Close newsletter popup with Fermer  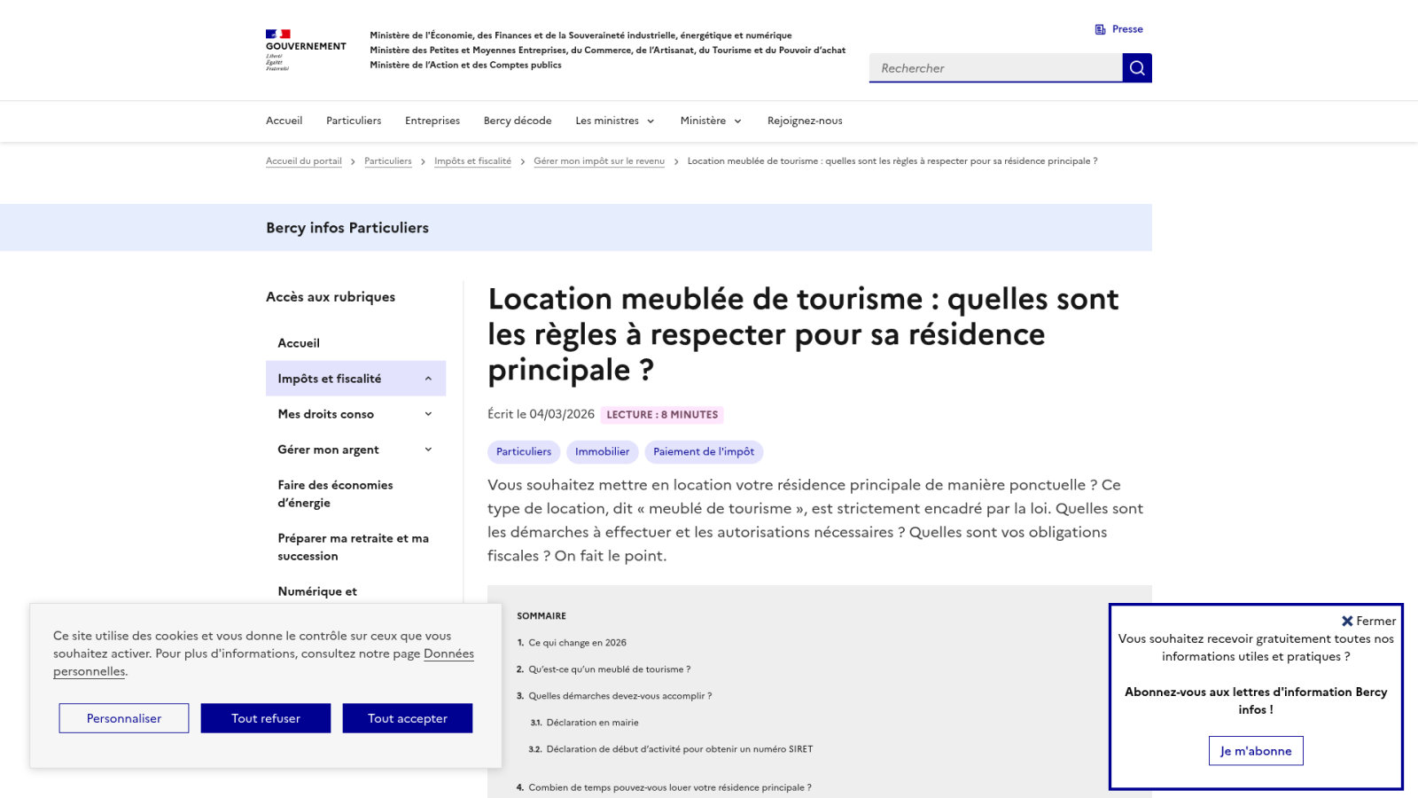coord(1368,621)
